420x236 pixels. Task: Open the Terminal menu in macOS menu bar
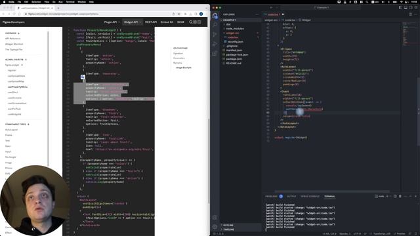(x=70, y=2)
